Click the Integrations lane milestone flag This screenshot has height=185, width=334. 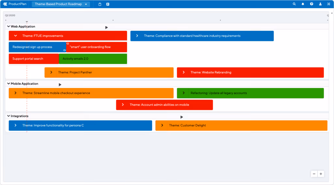pyautogui.click(x=181, y=117)
